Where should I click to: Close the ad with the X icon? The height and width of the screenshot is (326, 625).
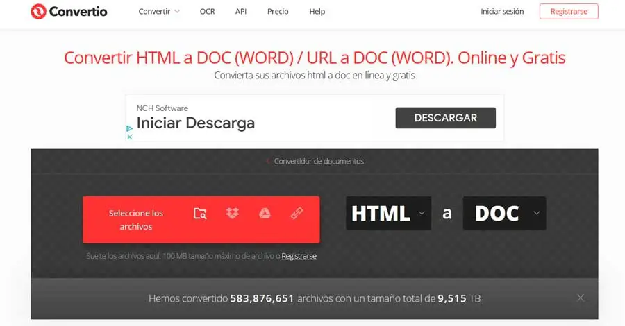(130, 137)
